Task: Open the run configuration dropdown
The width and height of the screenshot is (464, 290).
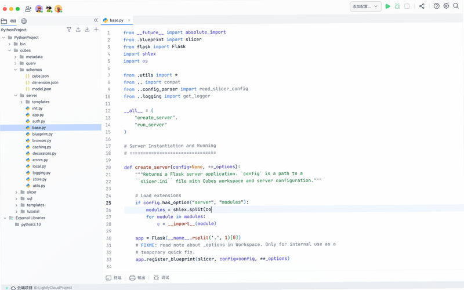Action: [x=365, y=6]
